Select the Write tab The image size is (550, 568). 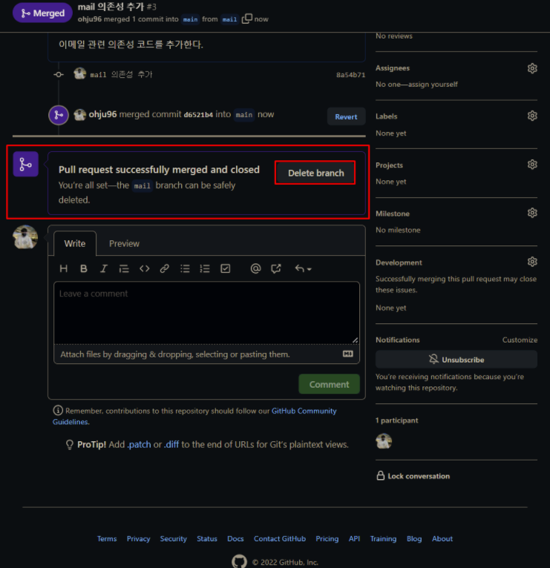(x=75, y=243)
